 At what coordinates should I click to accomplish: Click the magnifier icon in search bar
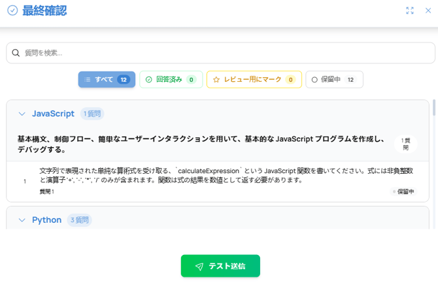pos(16,53)
